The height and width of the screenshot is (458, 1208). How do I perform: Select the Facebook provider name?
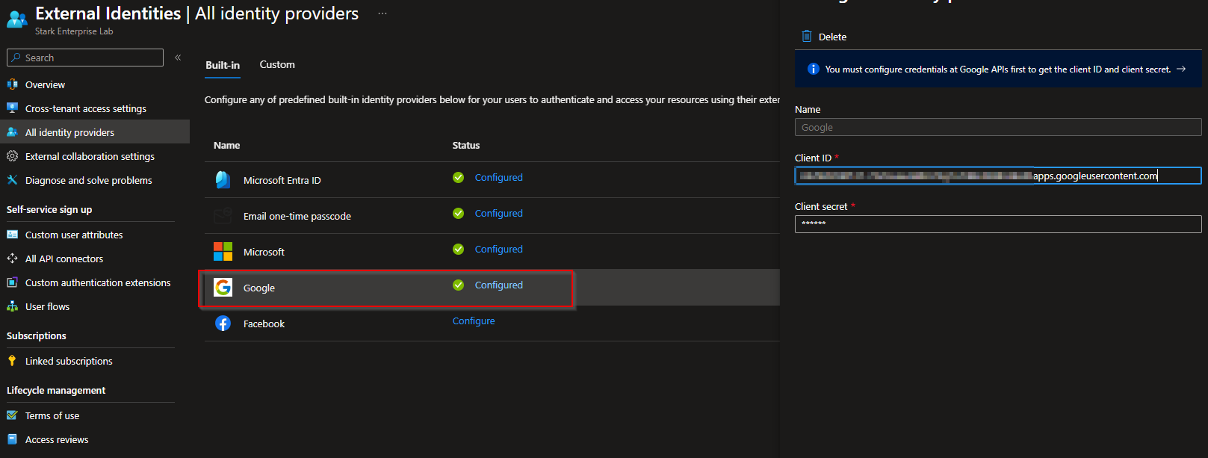click(264, 324)
